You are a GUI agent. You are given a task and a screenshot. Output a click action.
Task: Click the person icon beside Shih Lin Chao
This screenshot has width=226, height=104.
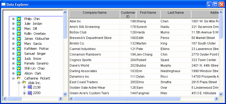(x=19, y=68)
